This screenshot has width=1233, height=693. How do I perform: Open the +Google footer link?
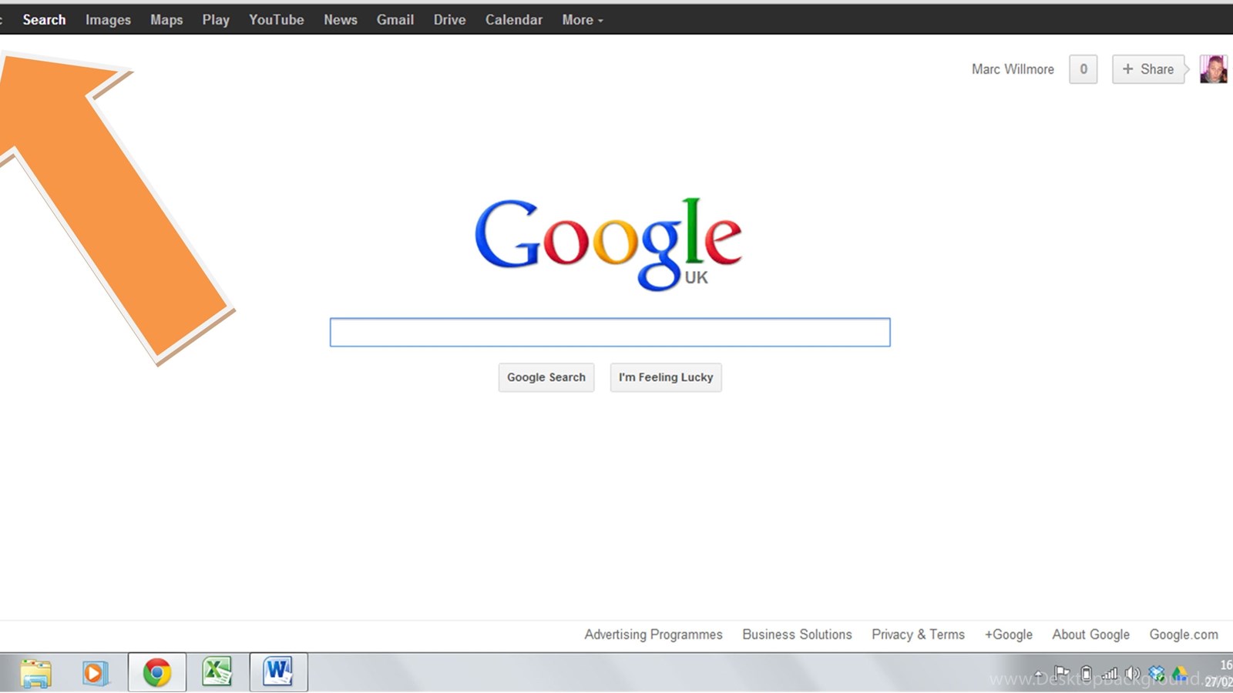point(1008,634)
